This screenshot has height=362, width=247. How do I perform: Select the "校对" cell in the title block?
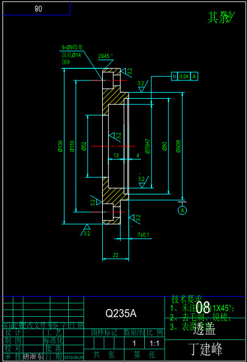[x=13, y=348]
